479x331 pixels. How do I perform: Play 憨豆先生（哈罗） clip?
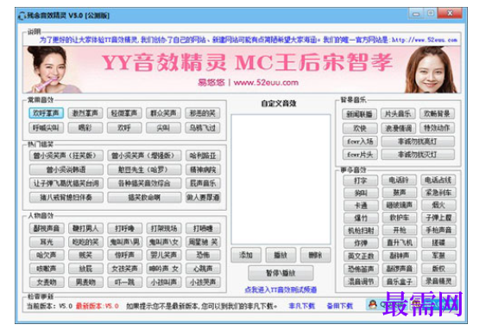coord(144,169)
